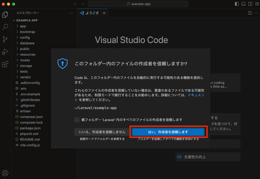The image size is (260, 179).
Task: Click the gear icon of .editorconfig
Action: tap(17, 83)
